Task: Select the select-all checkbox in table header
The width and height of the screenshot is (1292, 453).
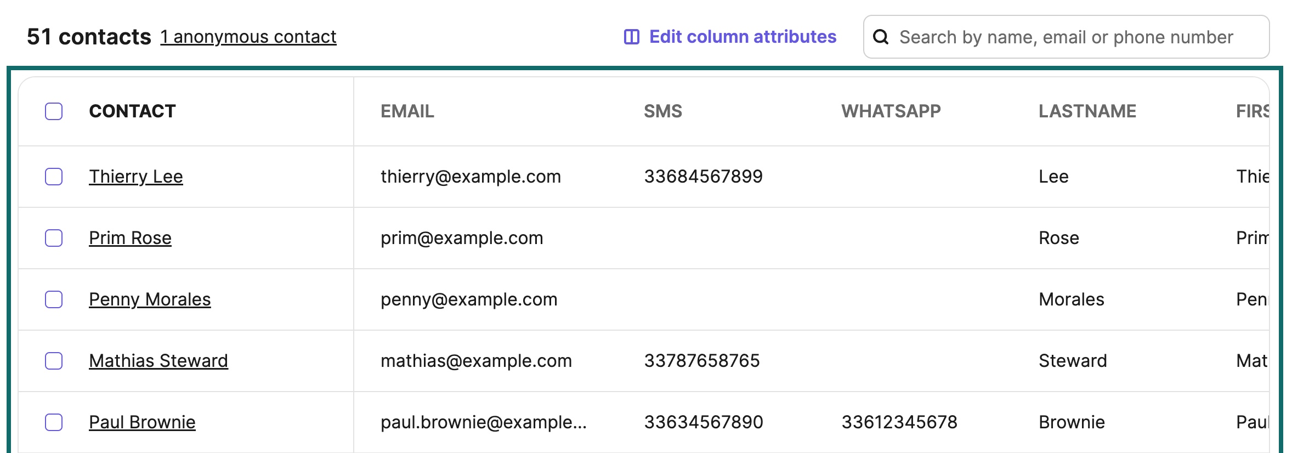Action: [53, 111]
